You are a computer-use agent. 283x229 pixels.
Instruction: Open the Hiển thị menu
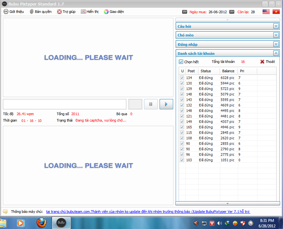pos(90,12)
